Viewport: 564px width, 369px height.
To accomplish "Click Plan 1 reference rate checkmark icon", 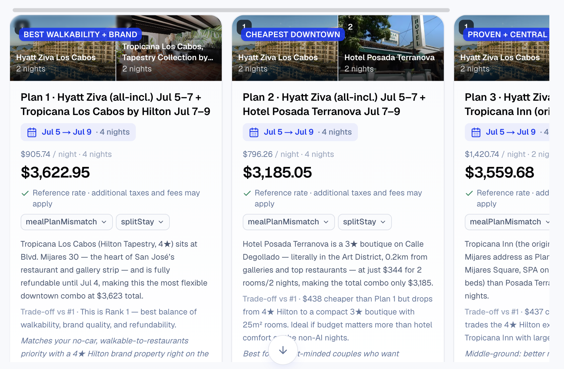I will point(25,193).
